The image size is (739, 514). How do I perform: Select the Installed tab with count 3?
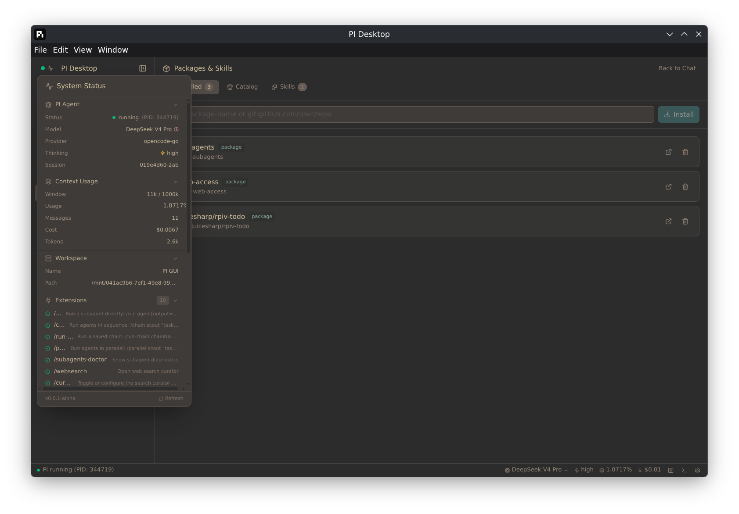(x=205, y=87)
